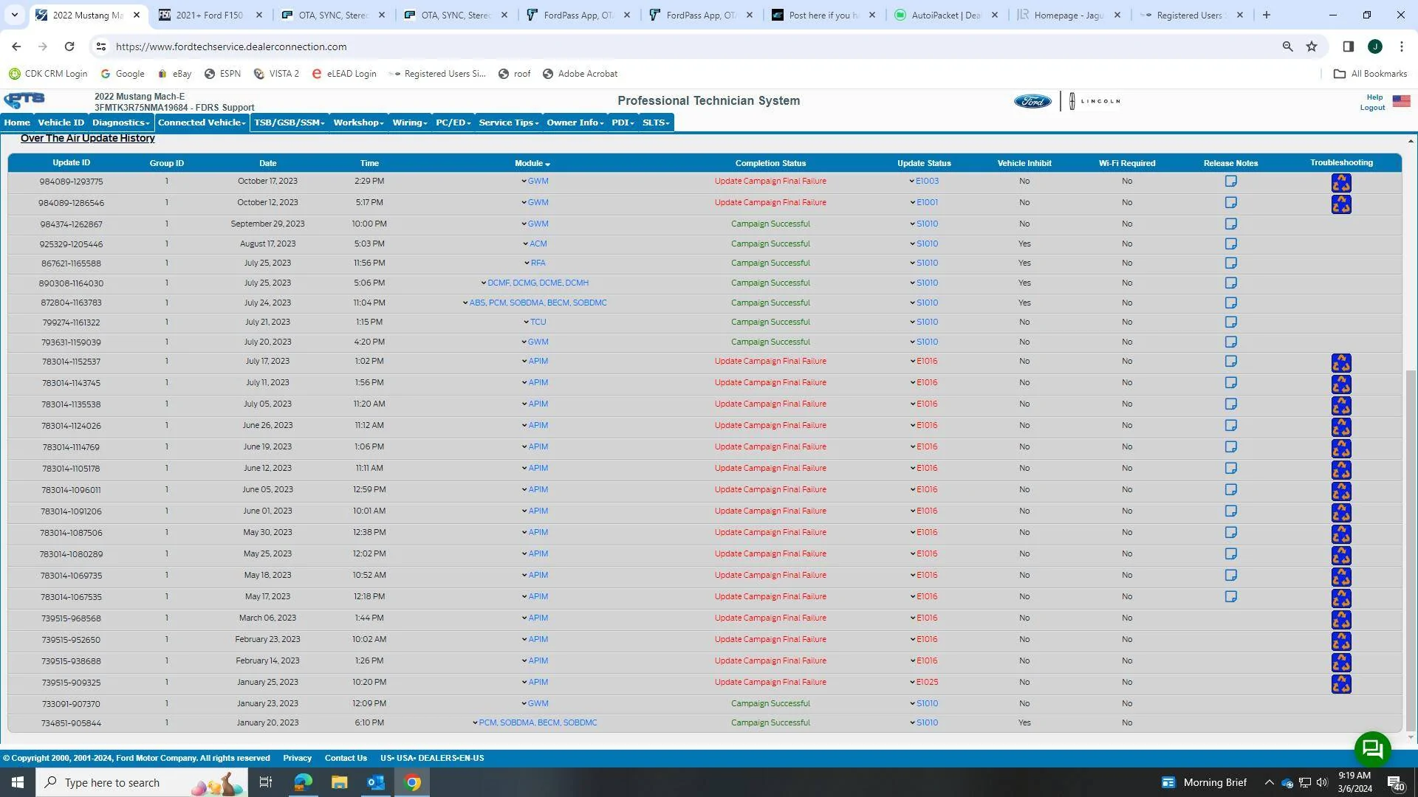Launch troubleshooting for update 783014-1152537

pyautogui.click(x=1341, y=363)
